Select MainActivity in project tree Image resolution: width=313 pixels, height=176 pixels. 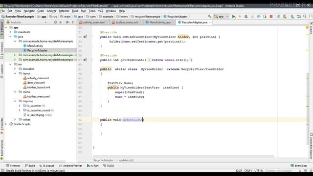[35, 45]
